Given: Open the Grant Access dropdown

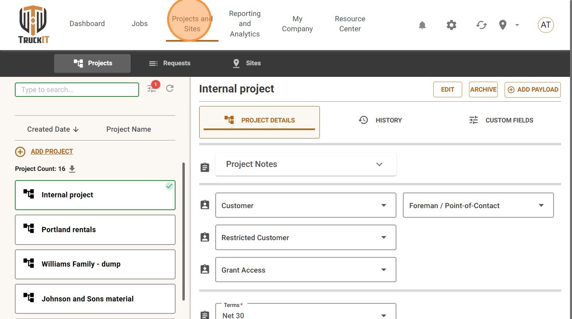Looking at the screenshot, I should 306,270.
